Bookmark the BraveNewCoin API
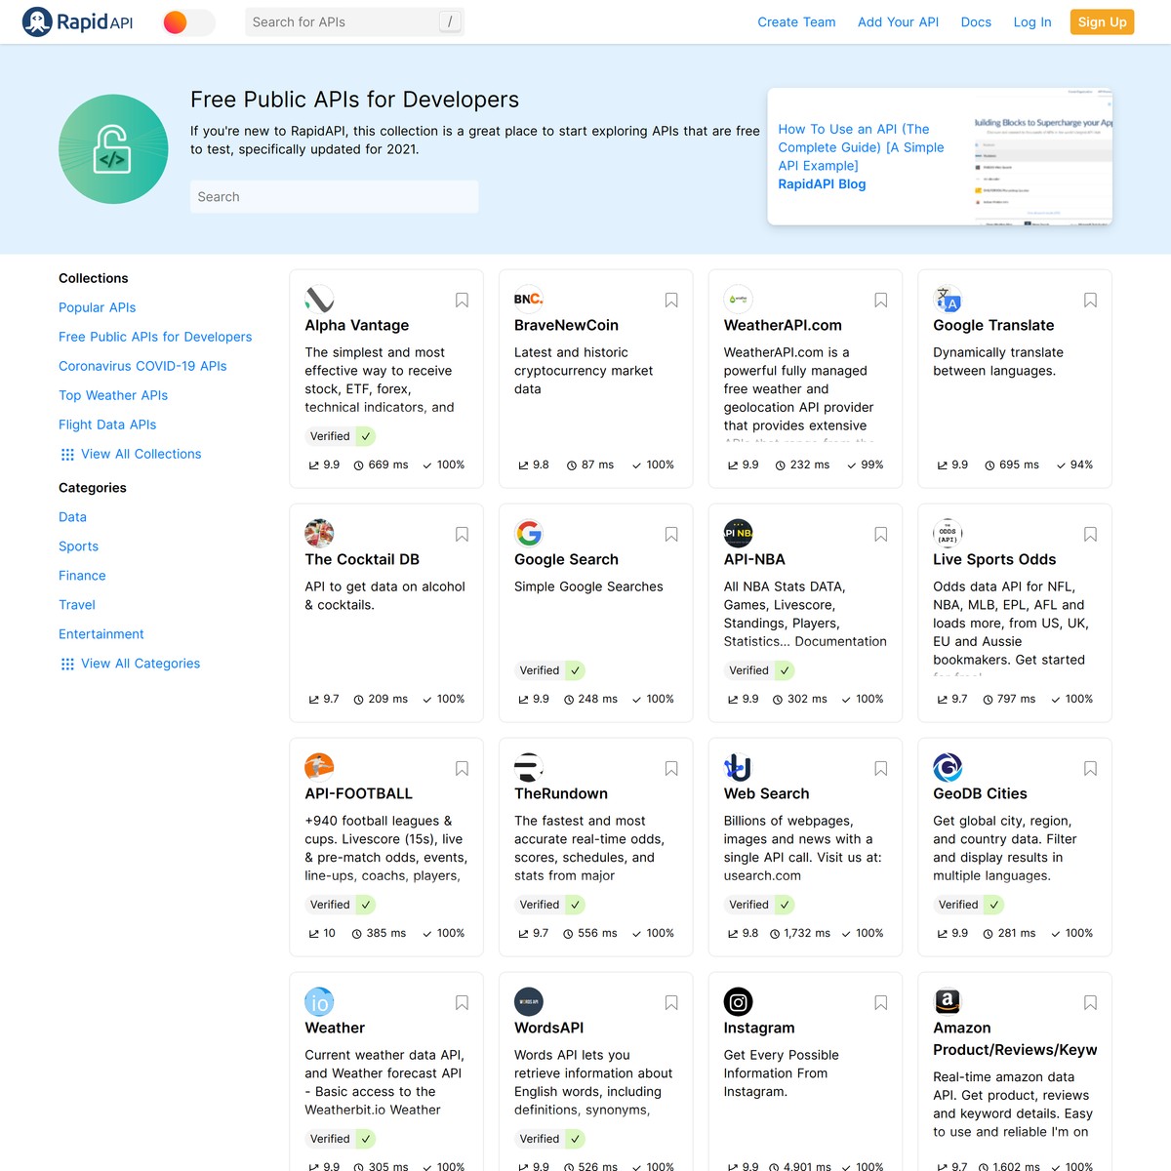Image resolution: width=1171 pixels, height=1171 pixels. (x=671, y=301)
